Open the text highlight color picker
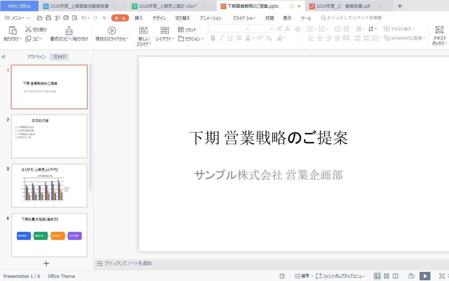This screenshot has width=449, height=281. tap(281, 38)
